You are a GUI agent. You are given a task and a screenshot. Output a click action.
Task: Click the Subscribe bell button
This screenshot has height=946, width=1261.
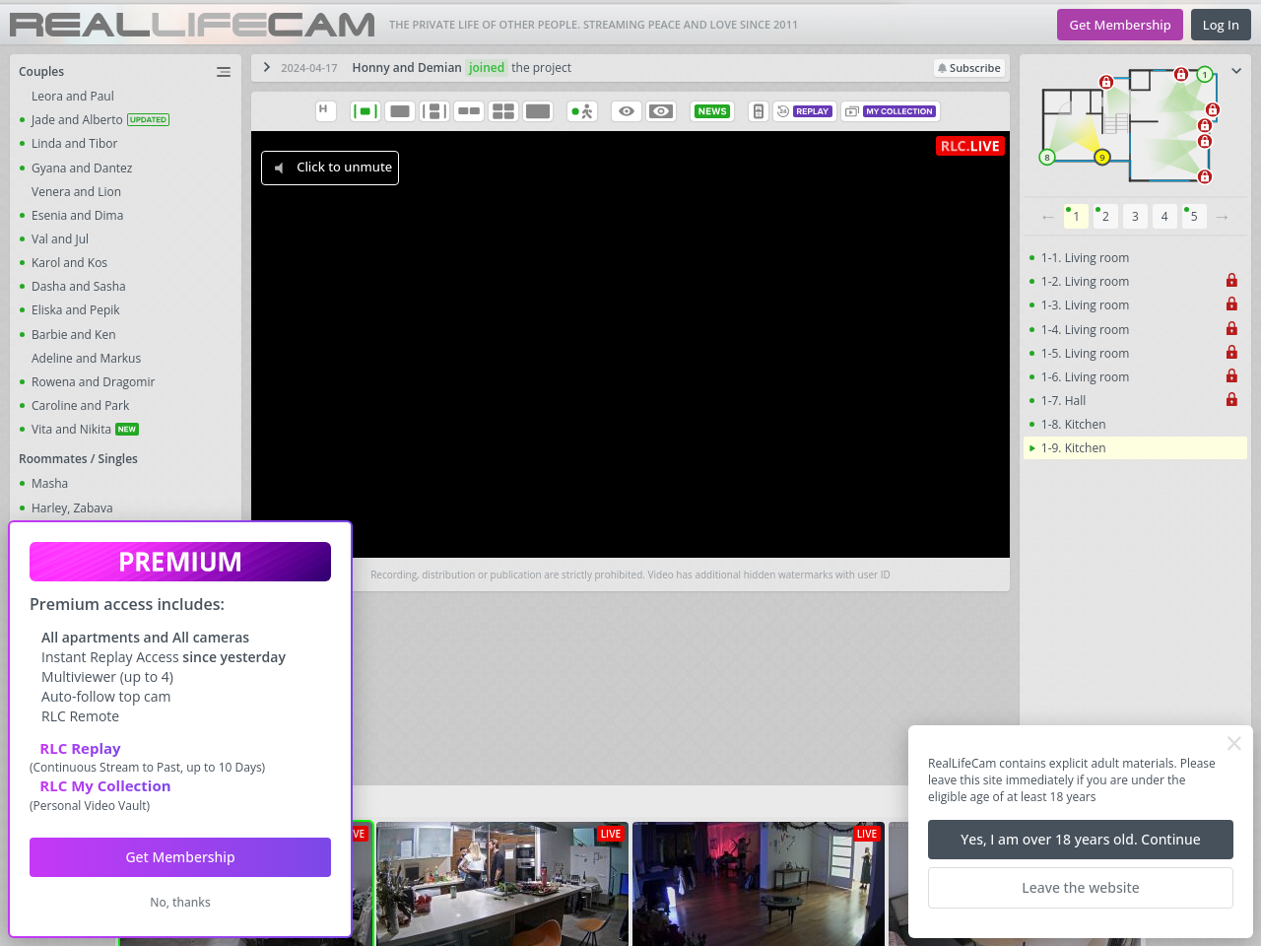click(968, 68)
